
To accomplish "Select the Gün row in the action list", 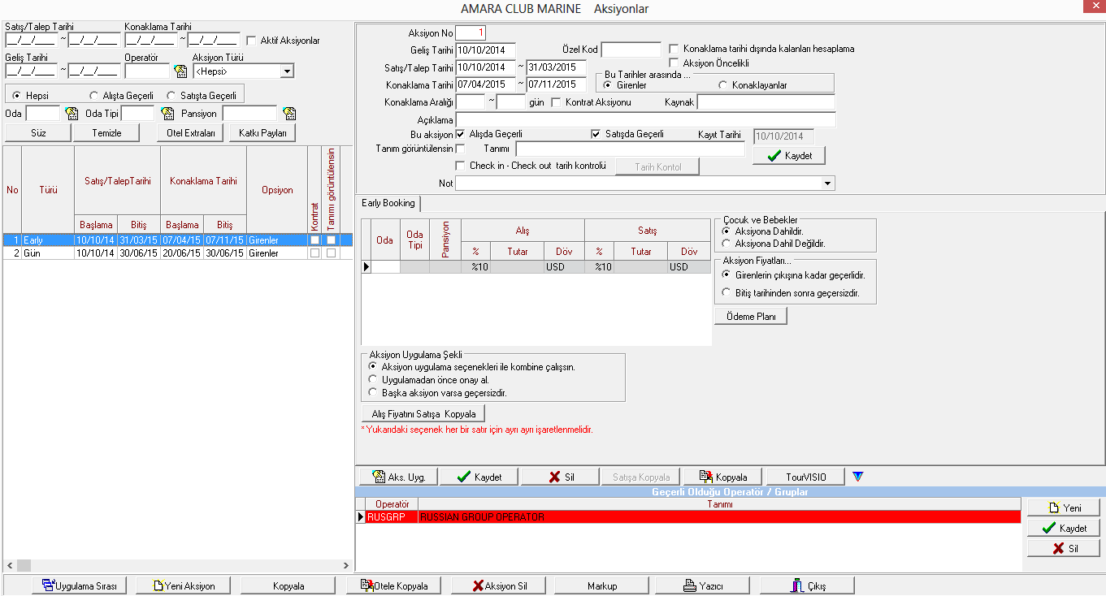I will coord(176,253).
